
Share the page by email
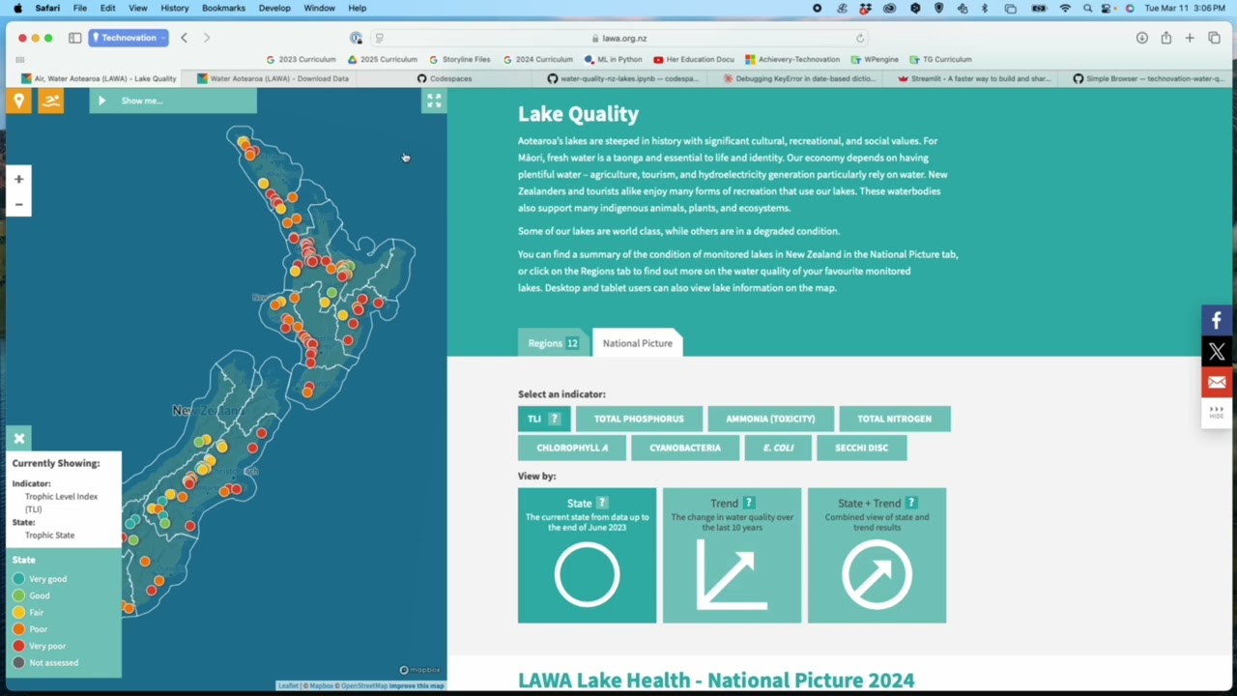coord(1217,383)
